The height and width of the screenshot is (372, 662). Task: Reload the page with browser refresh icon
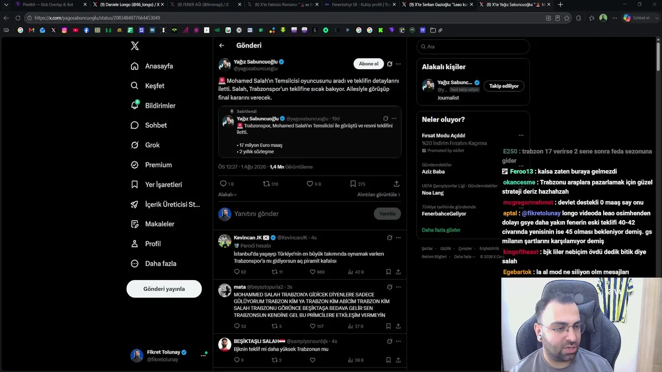pyautogui.click(x=18, y=18)
